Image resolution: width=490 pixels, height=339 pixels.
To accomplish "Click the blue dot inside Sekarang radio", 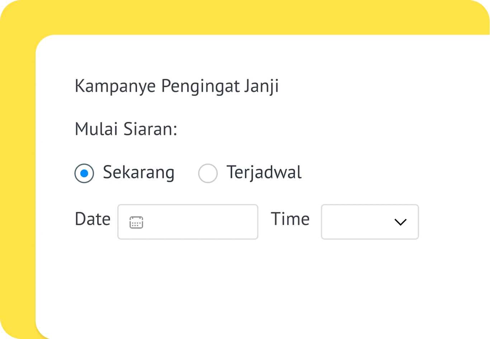I will tap(84, 174).
